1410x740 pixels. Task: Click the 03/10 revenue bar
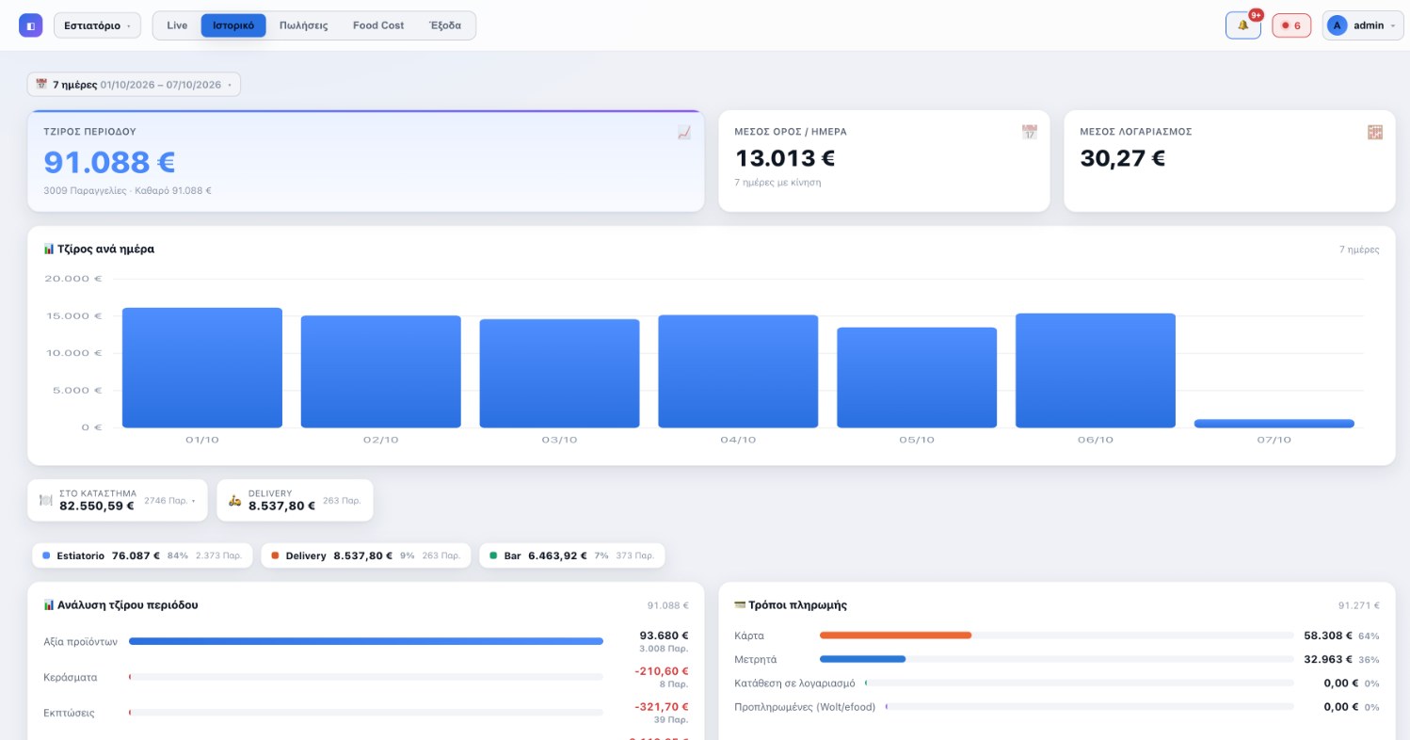pos(560,374)
